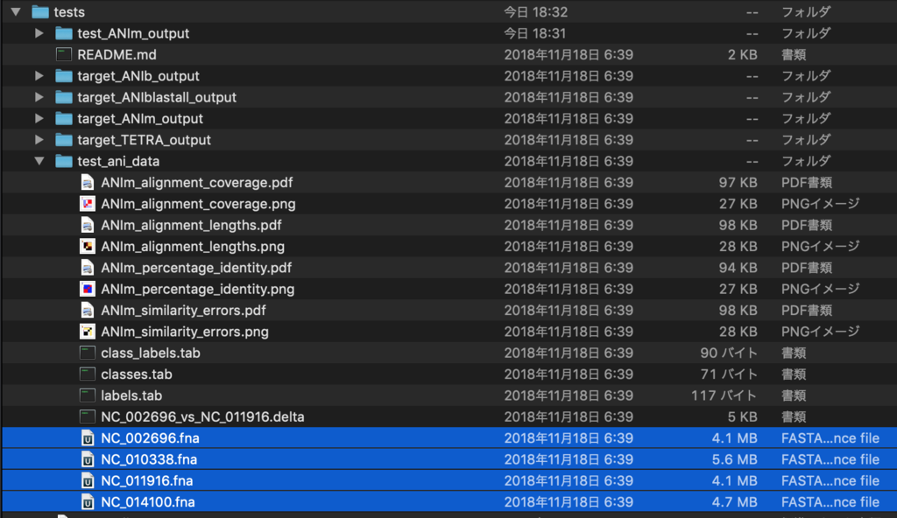Expand the target_TETRA_output folder
Screen dimensions: 897x518
pos(39,139)
